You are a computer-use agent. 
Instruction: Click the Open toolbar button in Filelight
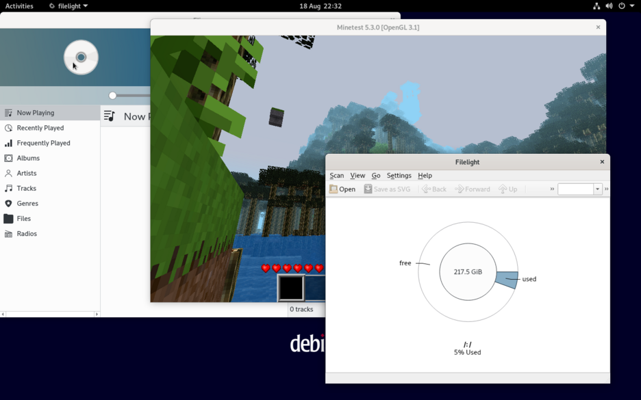point(342,189)
